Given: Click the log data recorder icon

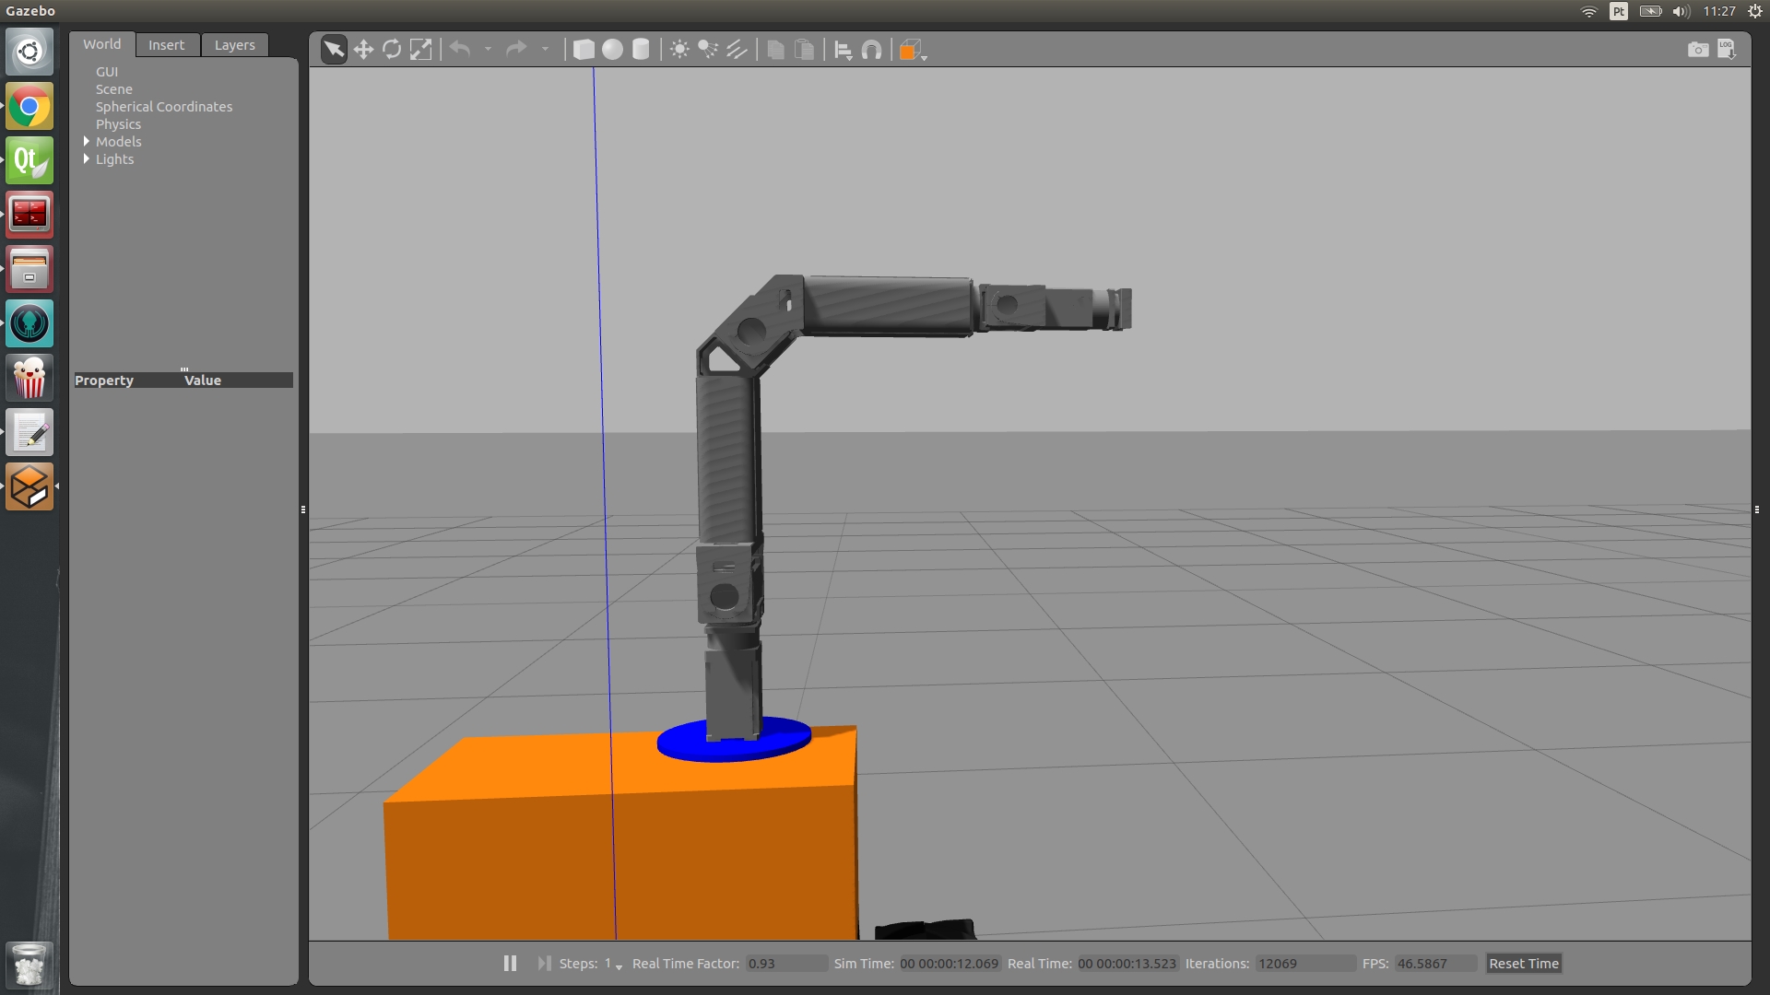Looking at the screenshot, I should 1727,49.
